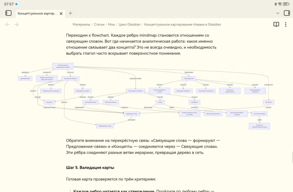The height and width of the screenshot is (192, 293).
Task: Click the Mind map diagram node
Action: click(268, 102)
